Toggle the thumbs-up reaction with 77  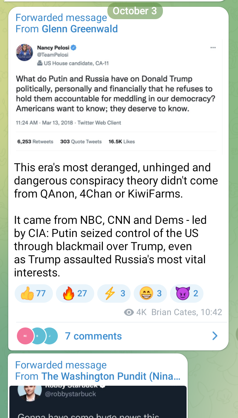pyautogui.click(x=33, y=293)
